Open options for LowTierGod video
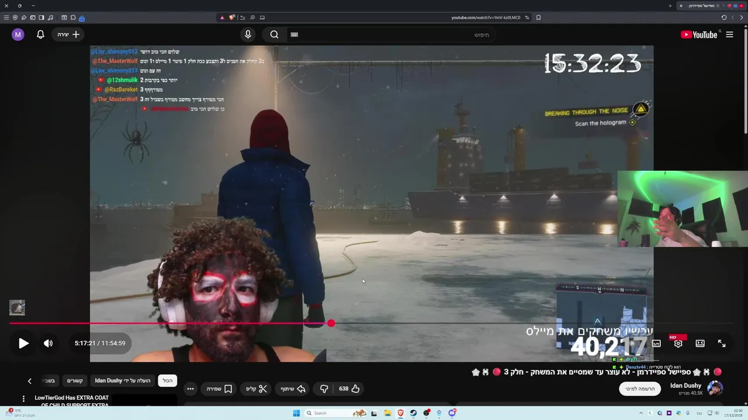Viewport: 748px width, 420px height. [23, 399]
